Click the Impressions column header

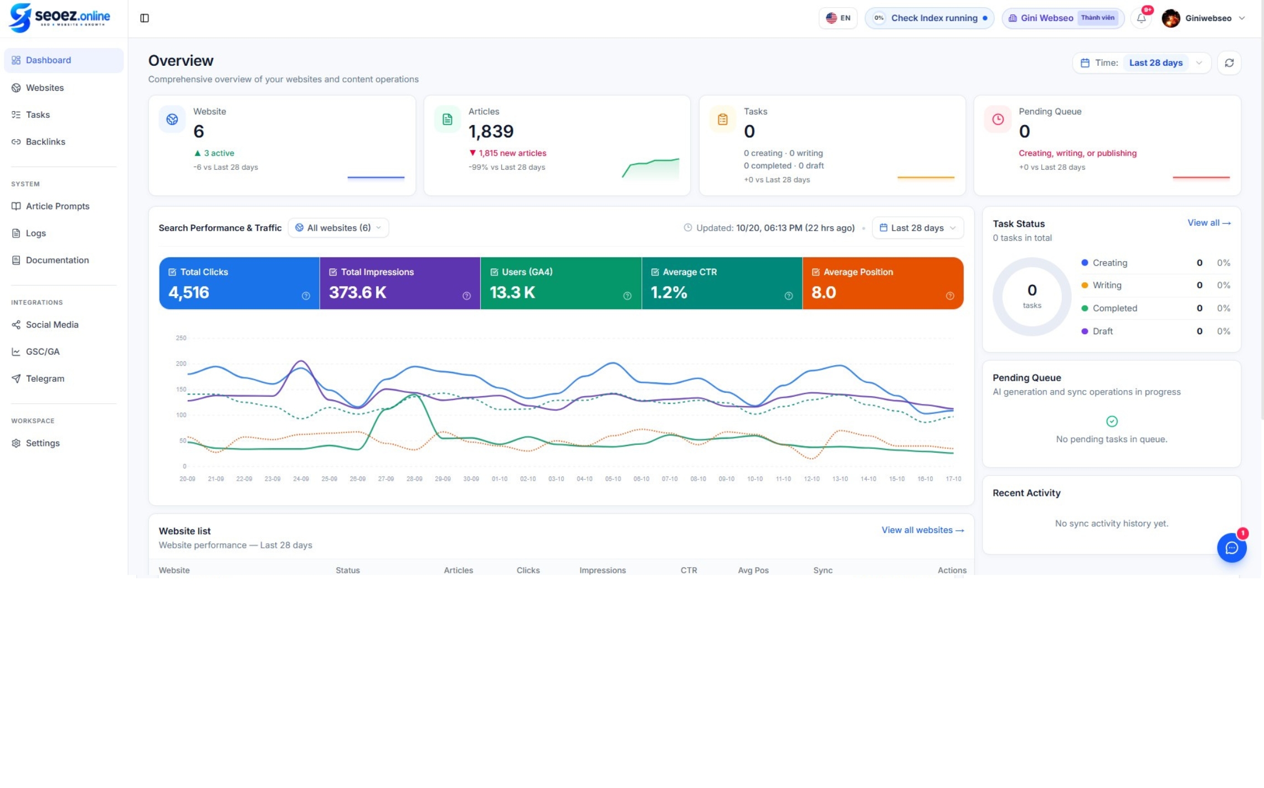pyautogui.click(x=602, y=570)
